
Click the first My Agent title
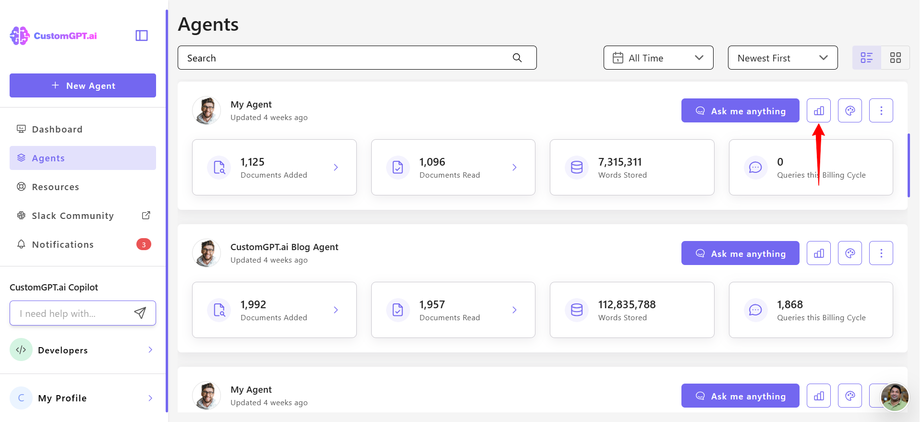pyautogui.click(x=251, y=104)
